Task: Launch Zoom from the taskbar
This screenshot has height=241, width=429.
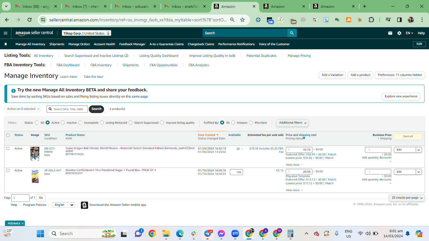Action: point(235,233)
